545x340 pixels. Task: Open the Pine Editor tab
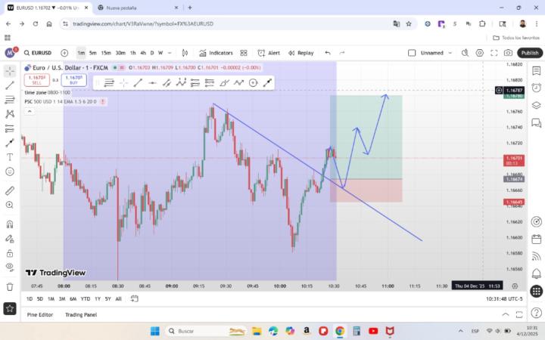point(40,314)
